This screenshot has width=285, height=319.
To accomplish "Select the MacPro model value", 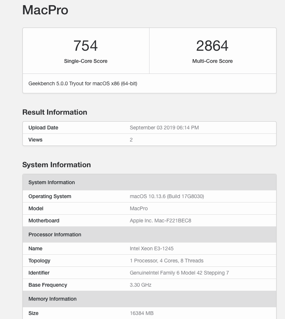I will tap(138, 208).
